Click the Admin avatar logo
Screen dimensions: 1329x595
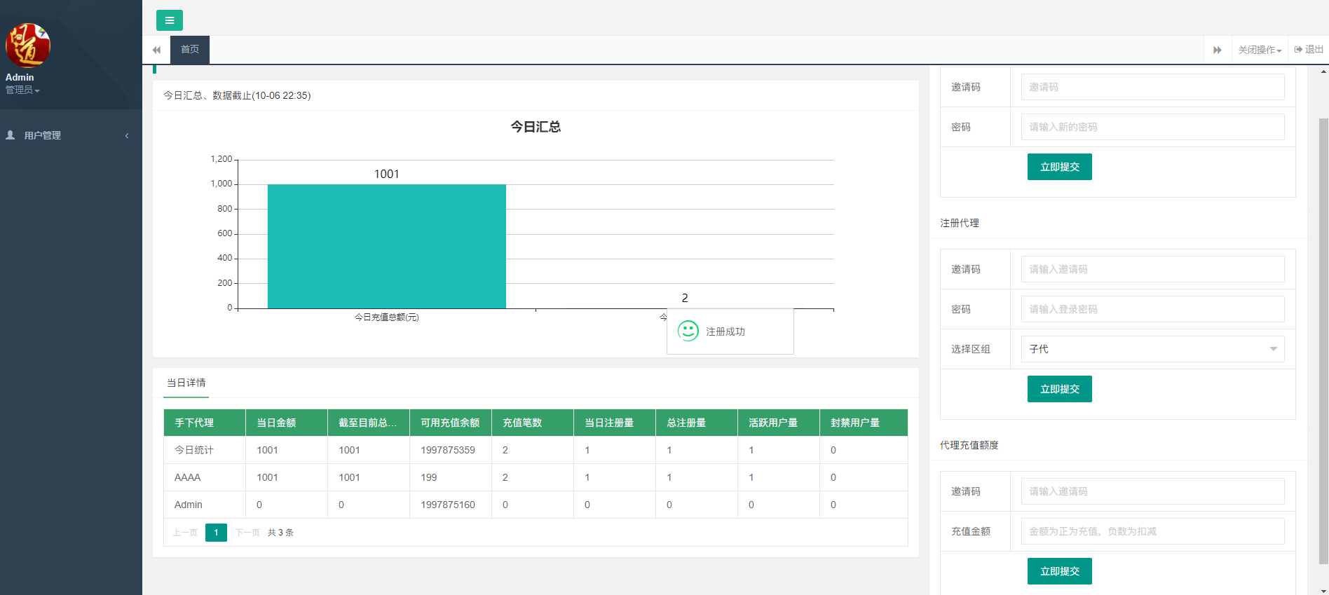point(28,46)
